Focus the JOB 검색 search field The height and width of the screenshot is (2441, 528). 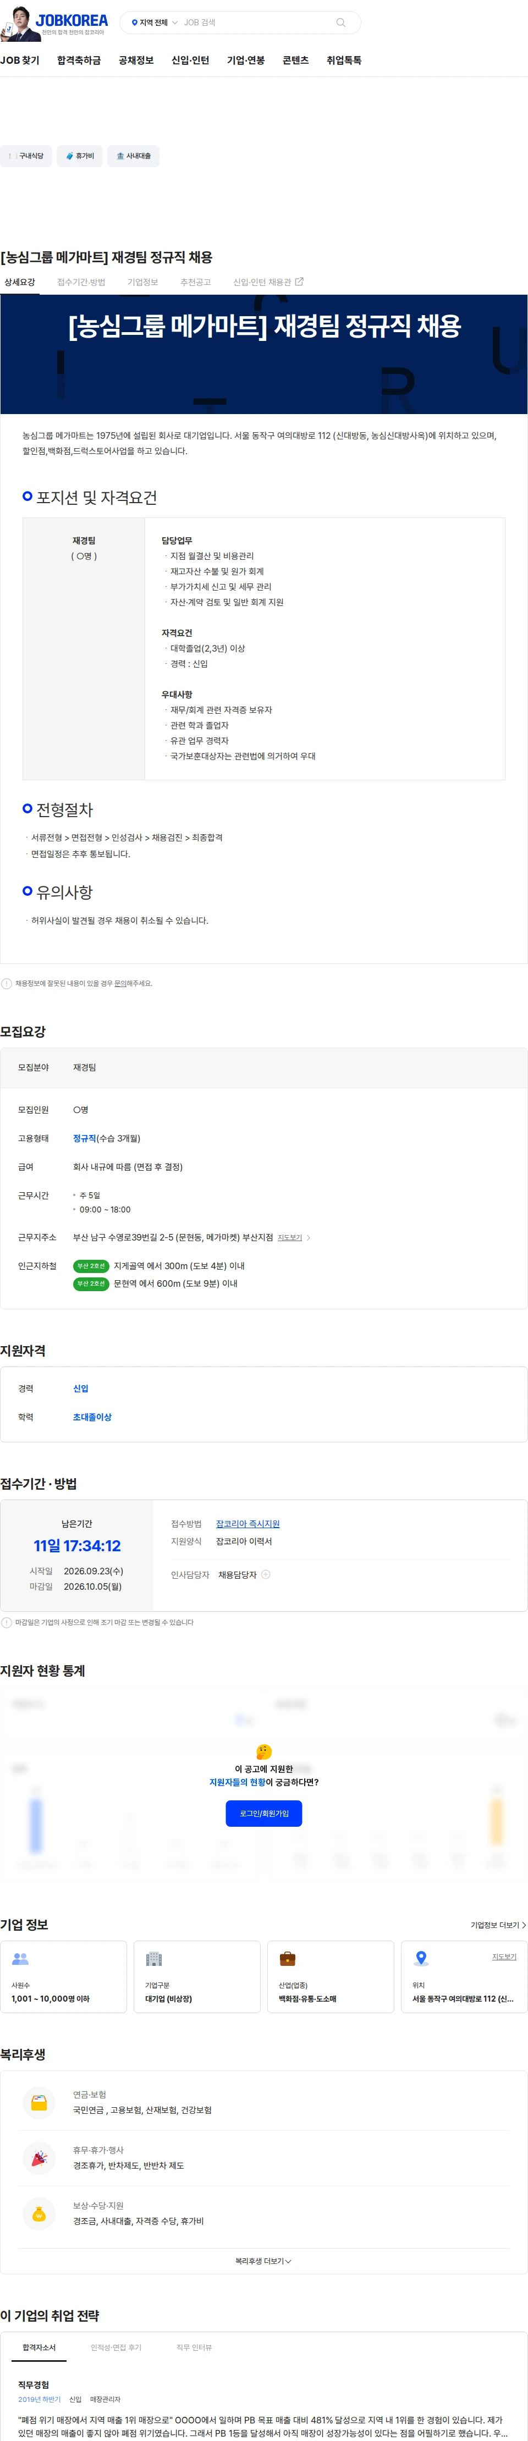click(x=256, y=23)
